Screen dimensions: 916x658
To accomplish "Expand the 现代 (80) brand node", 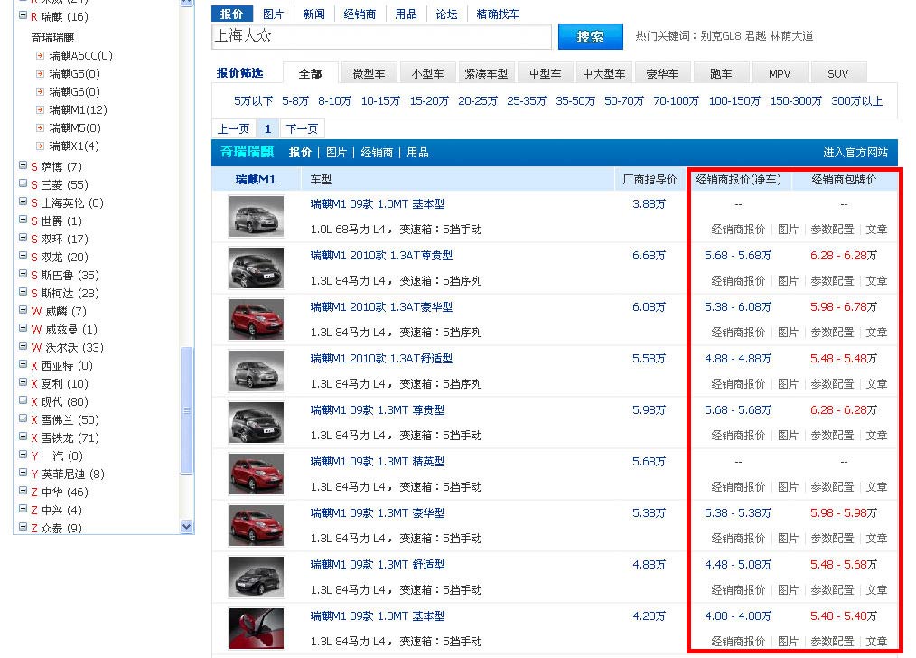I will [23, 401].
